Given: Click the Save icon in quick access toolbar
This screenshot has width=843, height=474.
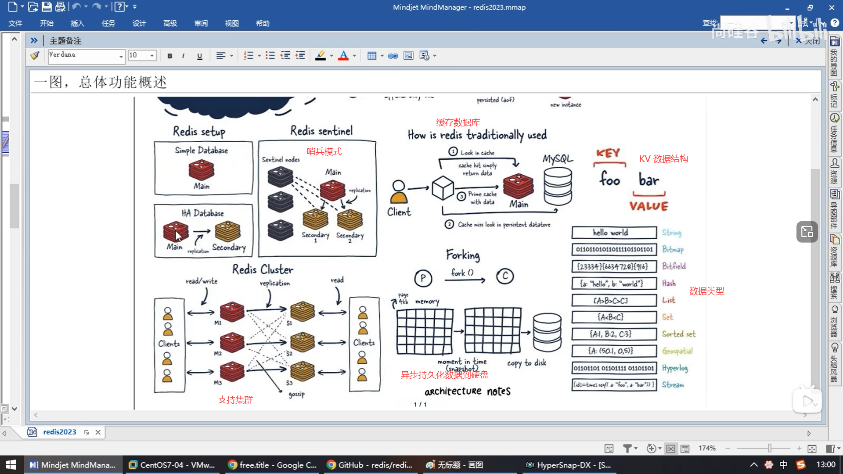Looking at the screenshot, I should [47, 7].
